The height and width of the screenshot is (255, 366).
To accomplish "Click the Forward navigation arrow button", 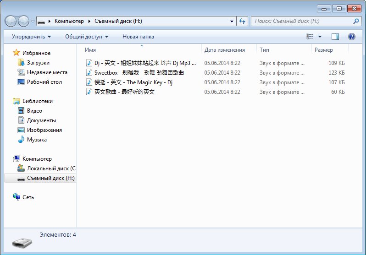I will pyautogui.click(x=23, y=22).
